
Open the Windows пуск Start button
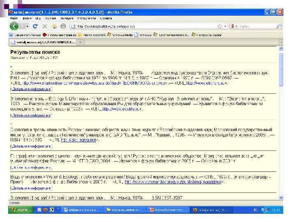(21, 210)
